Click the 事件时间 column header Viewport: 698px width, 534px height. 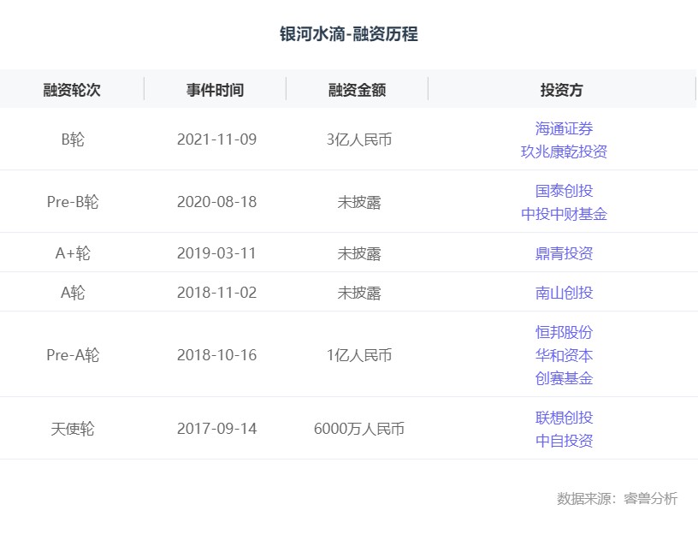[x=215, y=90]
